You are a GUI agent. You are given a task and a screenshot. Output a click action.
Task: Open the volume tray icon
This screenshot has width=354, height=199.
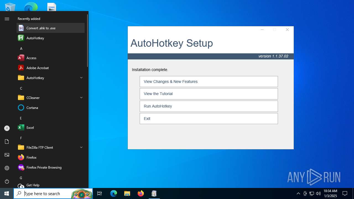(318, 193)
